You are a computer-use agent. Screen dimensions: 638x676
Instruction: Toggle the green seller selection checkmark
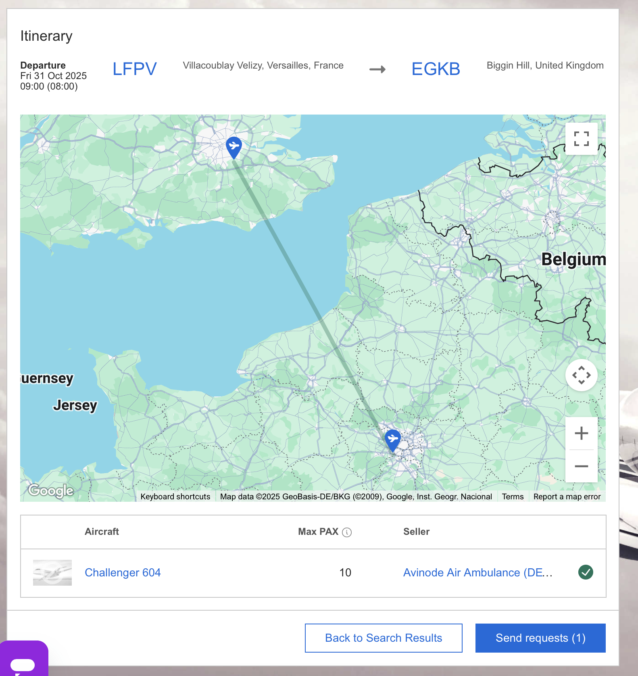586,572
